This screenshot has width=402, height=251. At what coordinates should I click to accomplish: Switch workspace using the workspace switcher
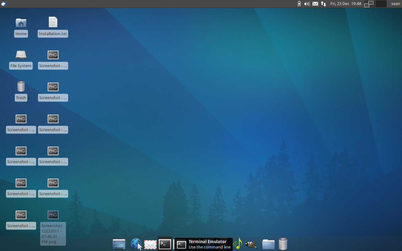click(x=369, y=3)
